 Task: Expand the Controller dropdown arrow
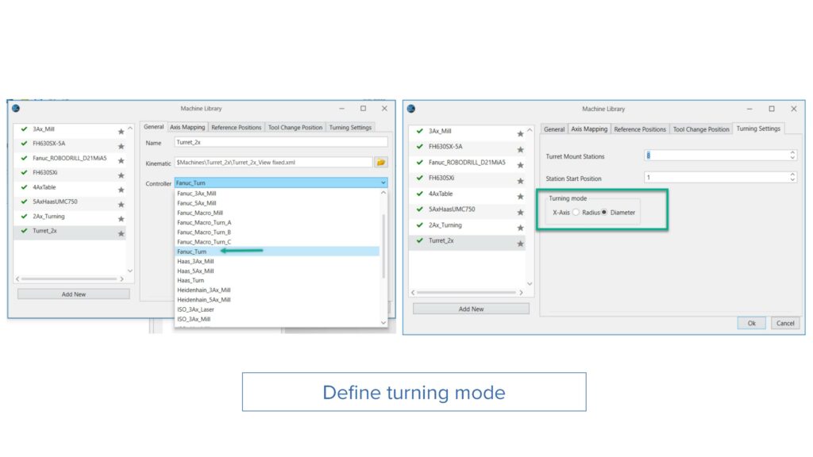[383, 183]
